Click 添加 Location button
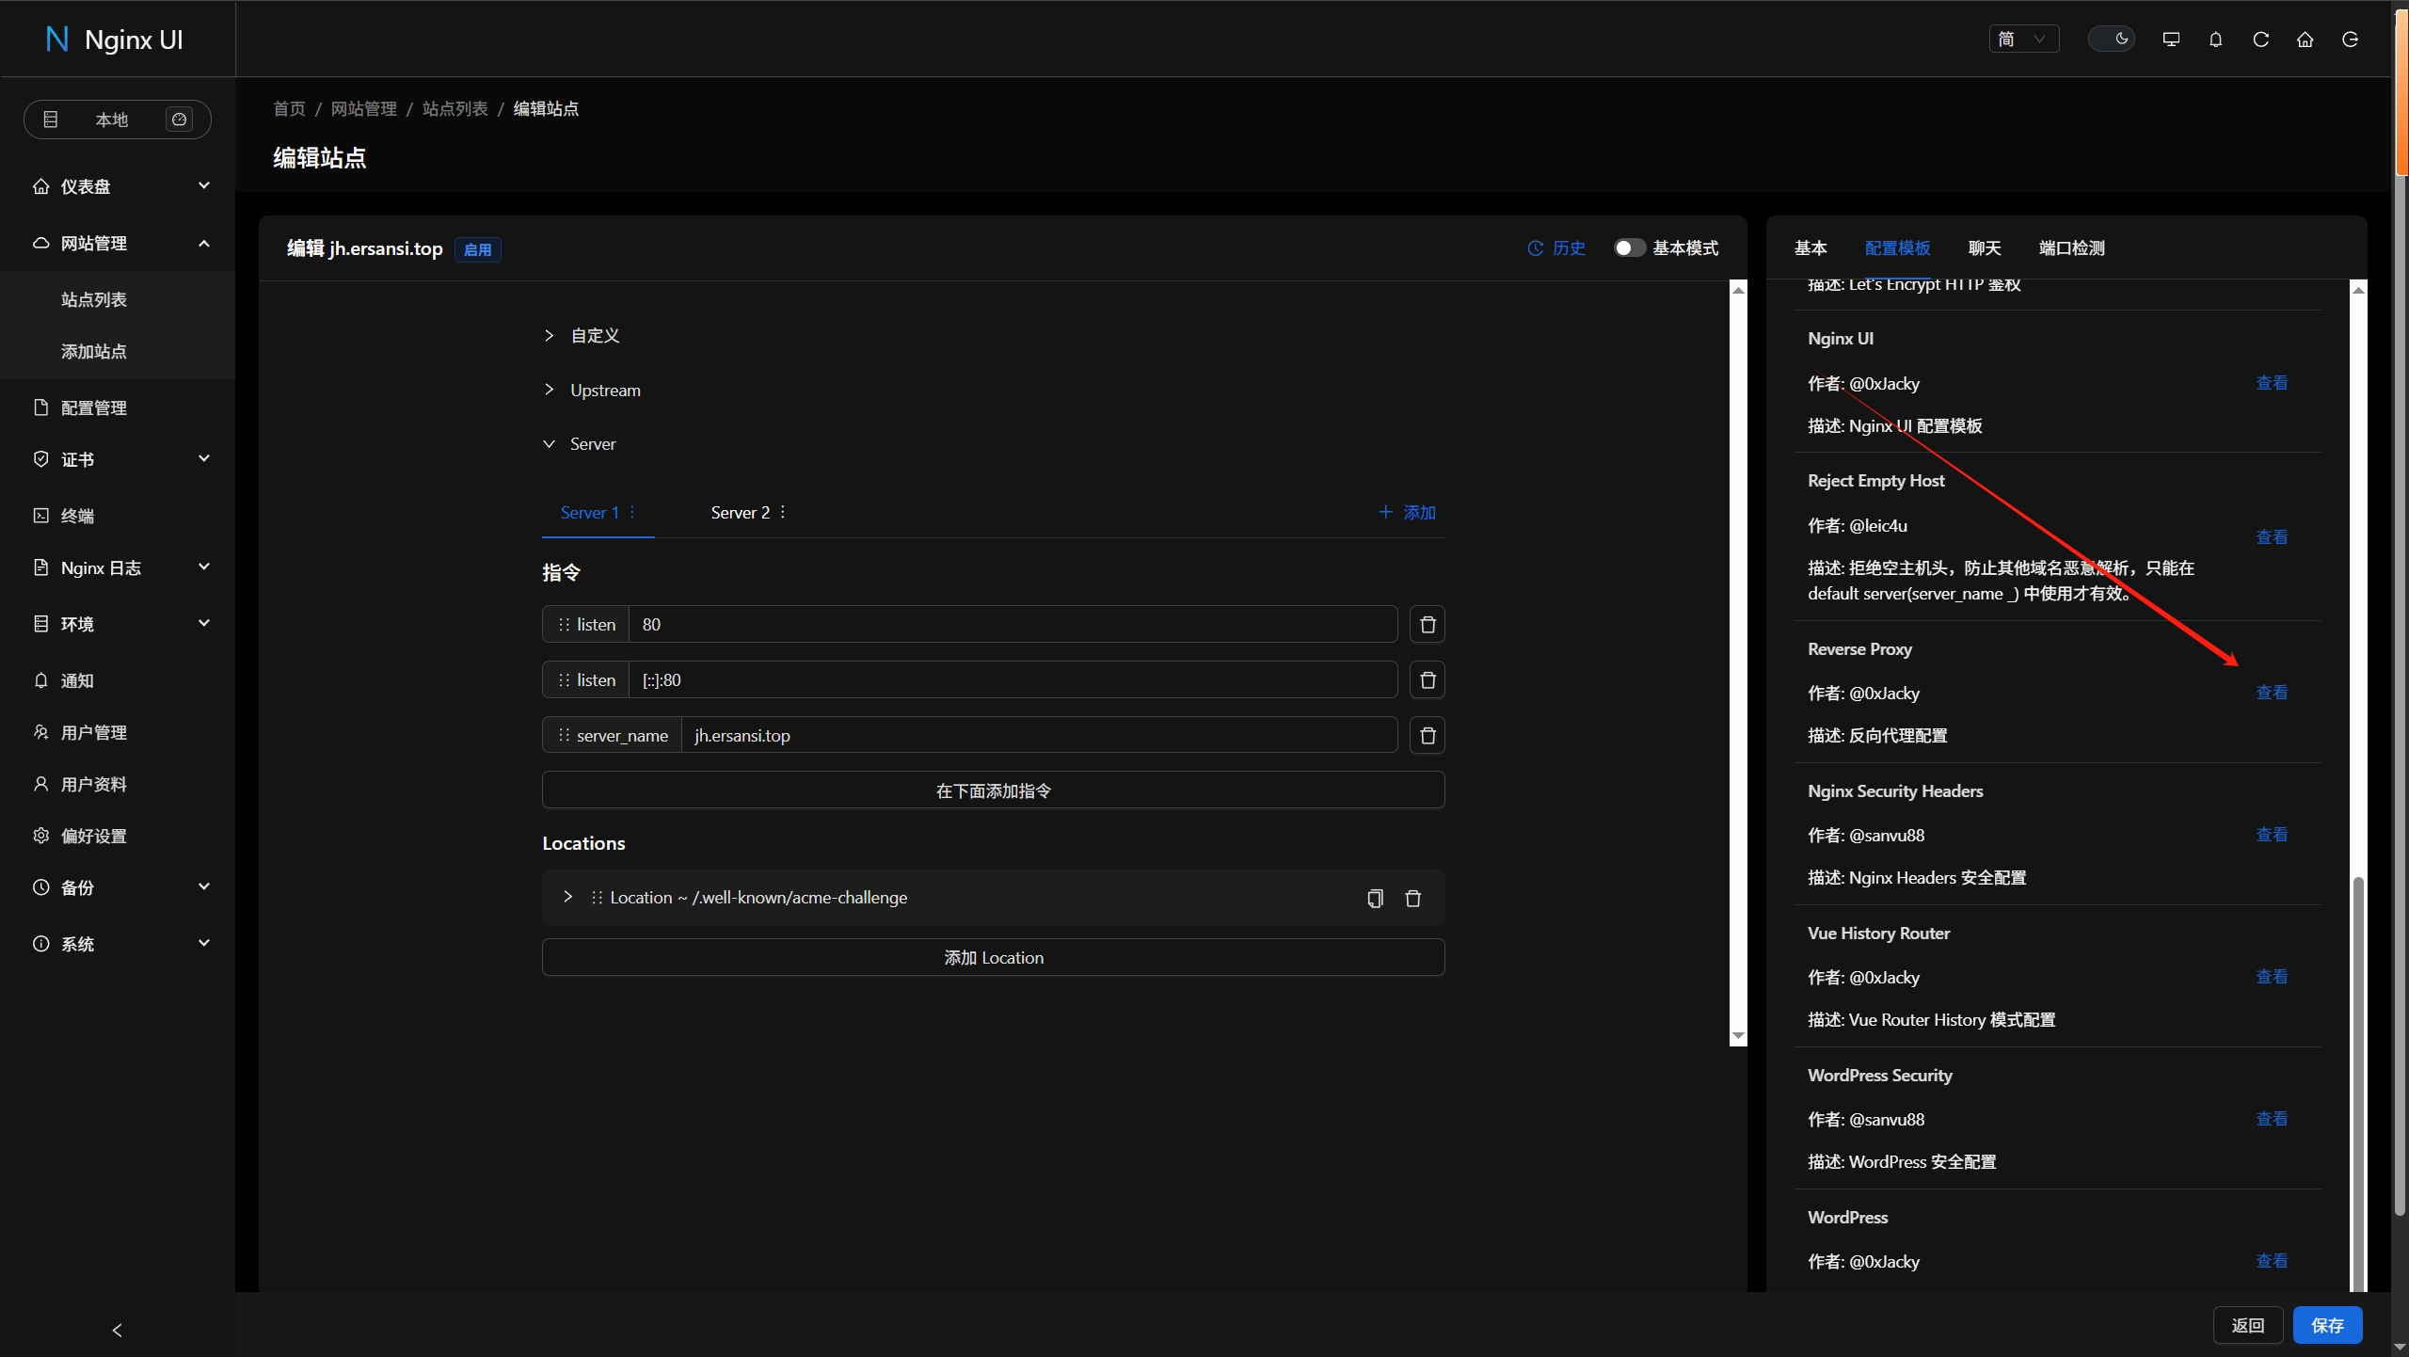Screen dimensions: 2409x1357 (994, 957)
